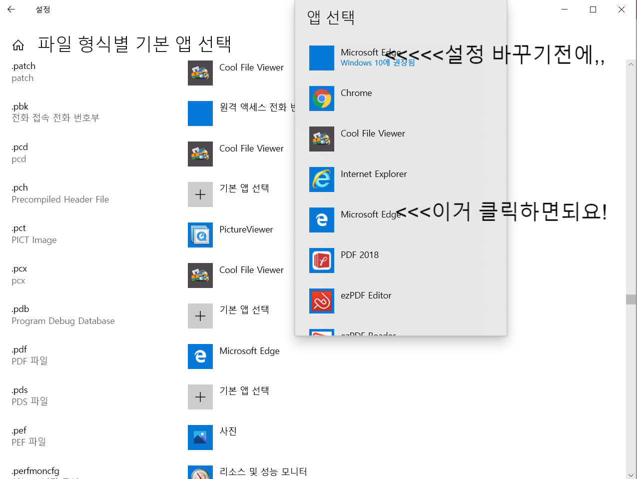The width and height of the screenshot is (637, 479).
Task: Click the blue app icon for .pbk
Action: pos(200,113)
